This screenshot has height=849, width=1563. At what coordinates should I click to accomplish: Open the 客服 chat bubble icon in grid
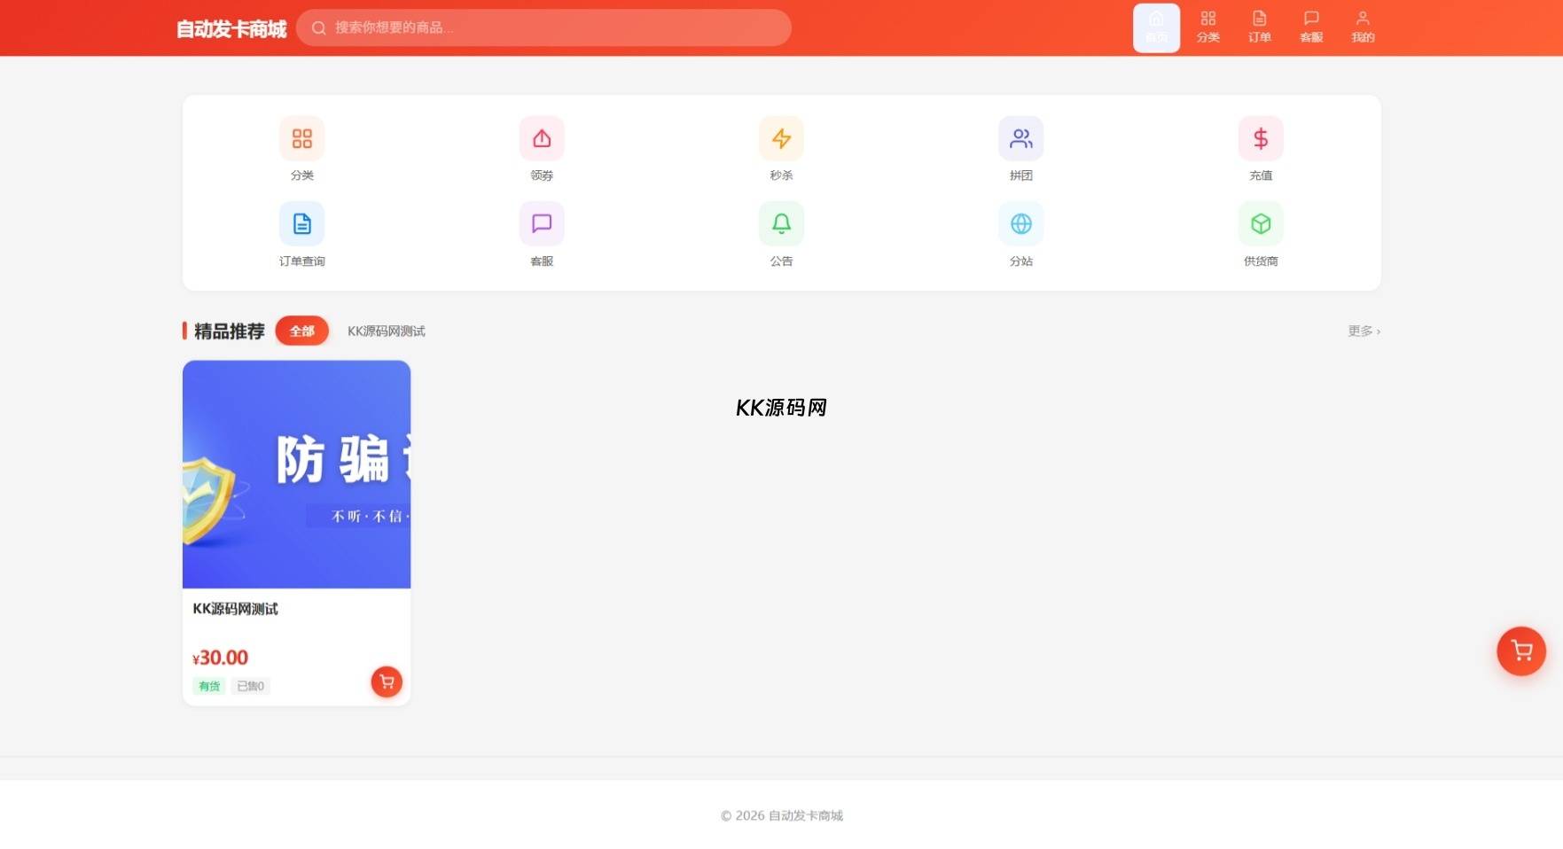(x=541, y=224)
